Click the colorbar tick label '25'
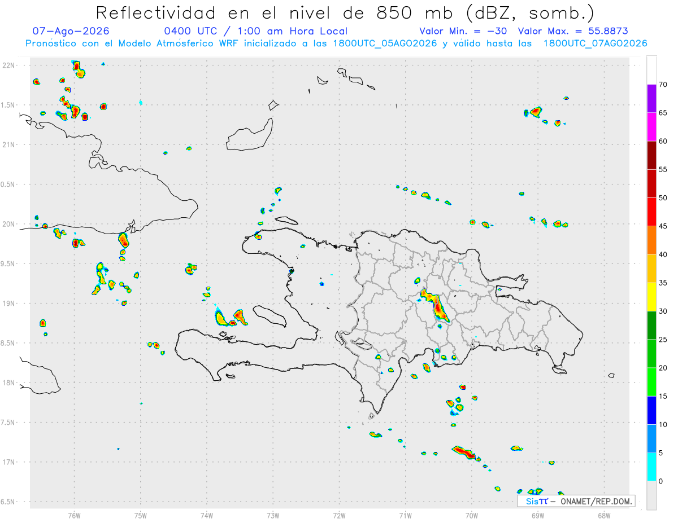 pyautogui.click(x=663, y=340)
